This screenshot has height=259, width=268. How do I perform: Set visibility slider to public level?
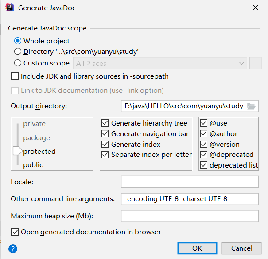33,165
